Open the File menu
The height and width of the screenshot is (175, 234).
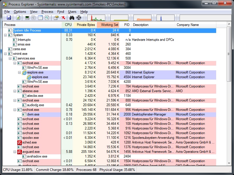tap(7, 12)
